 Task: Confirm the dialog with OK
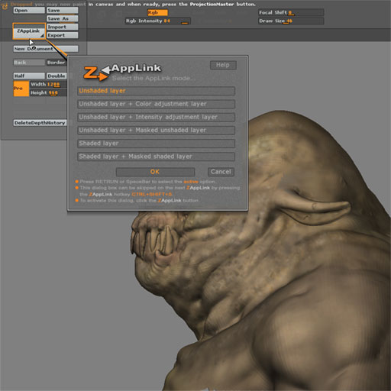point(155,172)
